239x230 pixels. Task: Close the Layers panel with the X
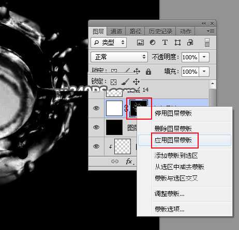coord(212,23)
